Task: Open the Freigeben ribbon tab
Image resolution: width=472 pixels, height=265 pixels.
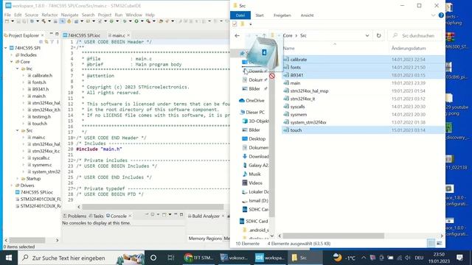Action: pyautogui.click(x=282, y=15)
